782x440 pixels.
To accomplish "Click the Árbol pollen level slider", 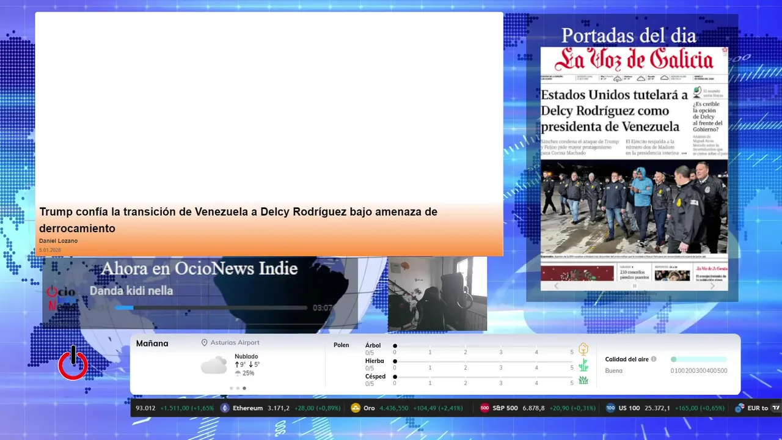I will (483, 346).
